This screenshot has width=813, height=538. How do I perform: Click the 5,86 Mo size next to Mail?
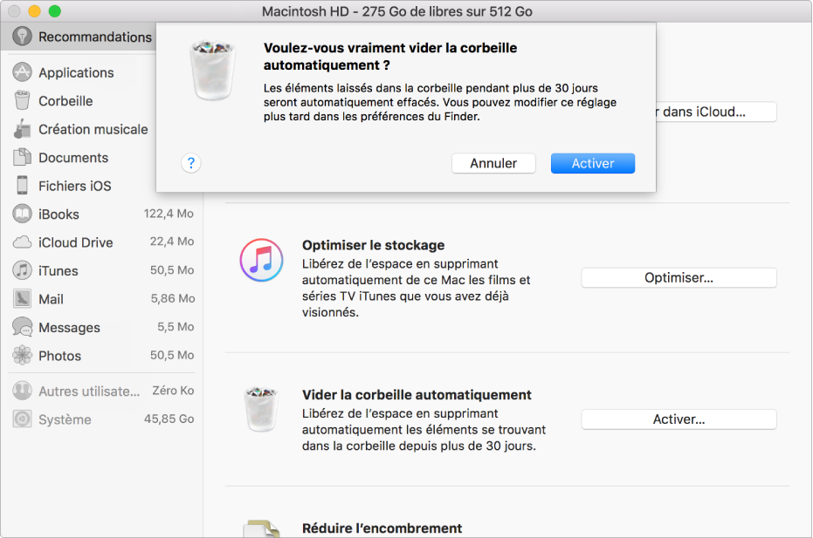tap(173, 298)
